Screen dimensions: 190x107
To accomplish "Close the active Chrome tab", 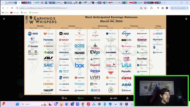I will [x=19, y=3].
